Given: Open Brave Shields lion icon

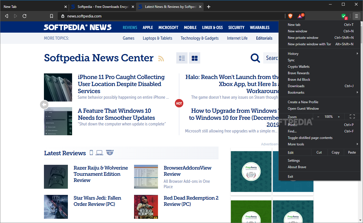Looking at the screenshot, I should click(290, 16).
